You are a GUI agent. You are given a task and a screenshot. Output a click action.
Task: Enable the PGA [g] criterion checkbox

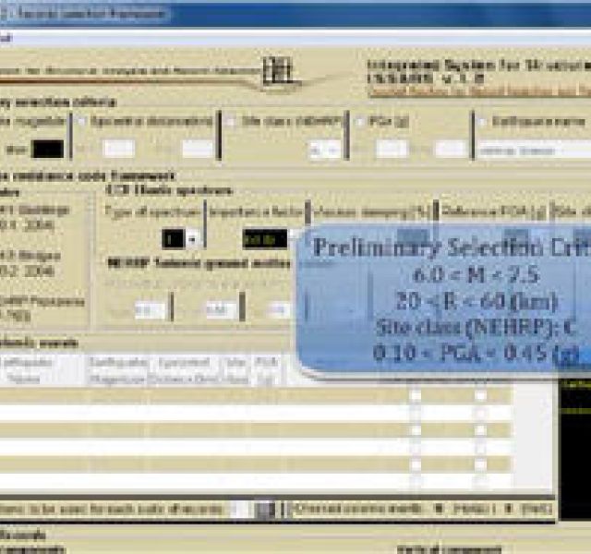[359, 121]
